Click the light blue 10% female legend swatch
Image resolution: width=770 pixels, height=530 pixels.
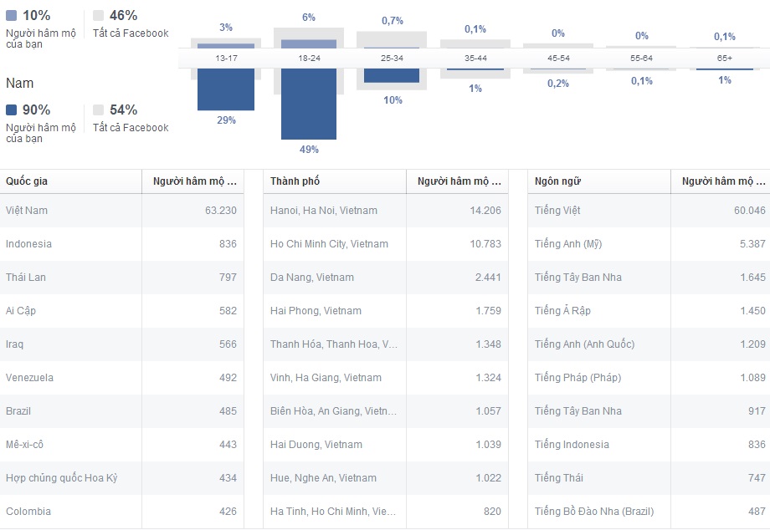point(11,15)
